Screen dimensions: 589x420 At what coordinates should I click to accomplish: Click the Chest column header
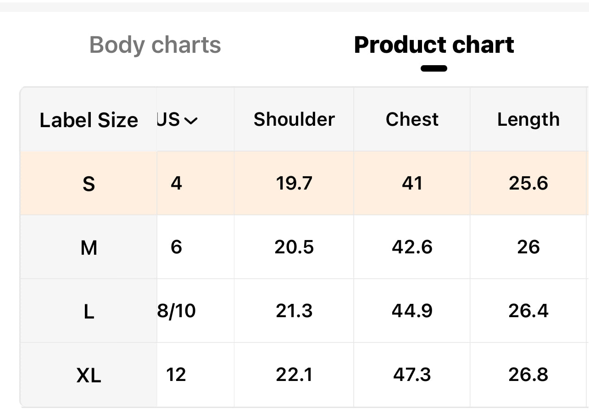412,119
